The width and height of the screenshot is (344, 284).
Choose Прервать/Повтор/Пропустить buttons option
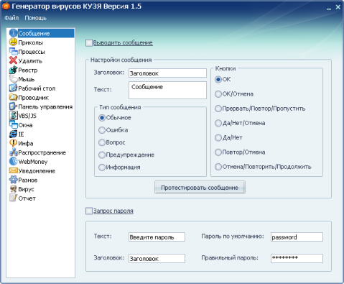[x=218, y=109]
